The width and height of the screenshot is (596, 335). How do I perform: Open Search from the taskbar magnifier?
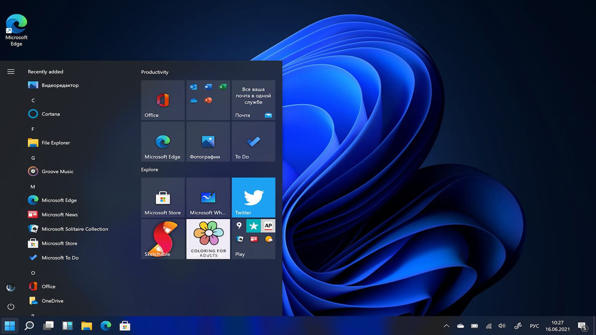click(29, 325)
